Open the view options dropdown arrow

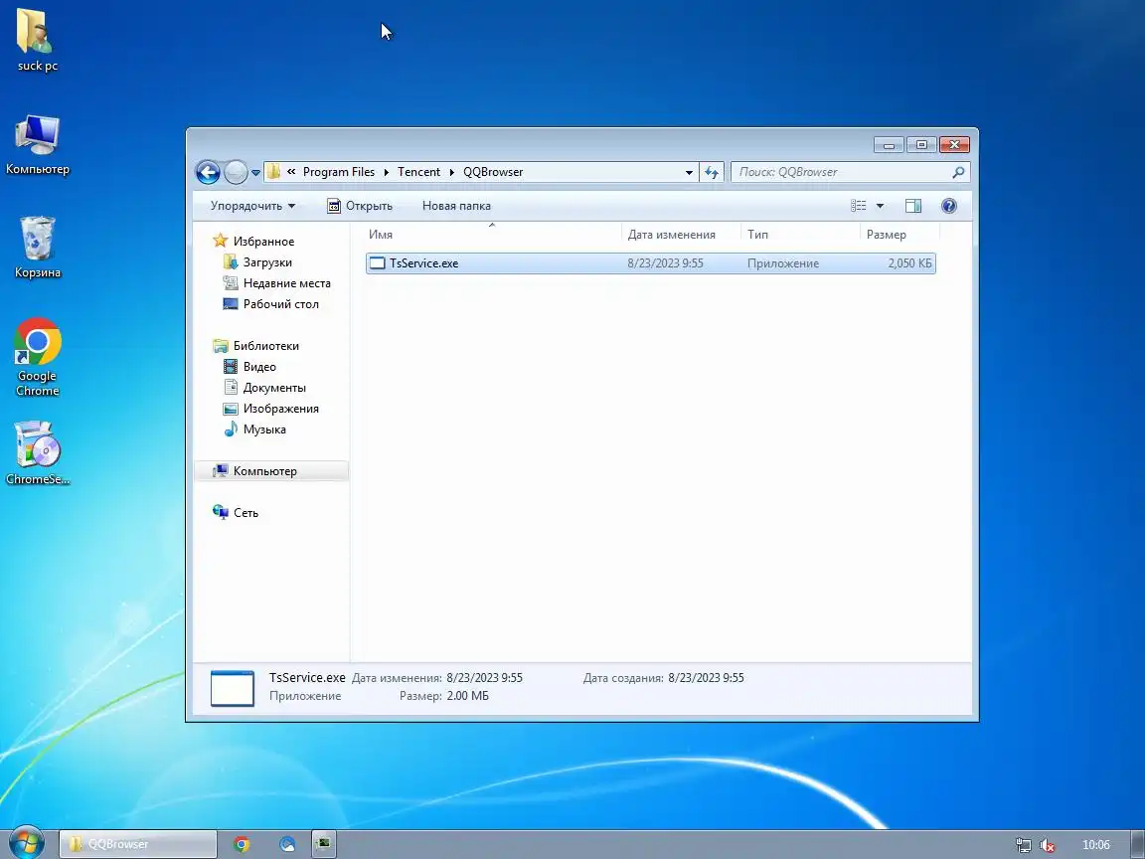pos(880,206)
